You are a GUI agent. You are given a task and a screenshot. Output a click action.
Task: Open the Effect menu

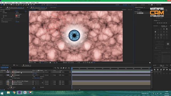19,3
